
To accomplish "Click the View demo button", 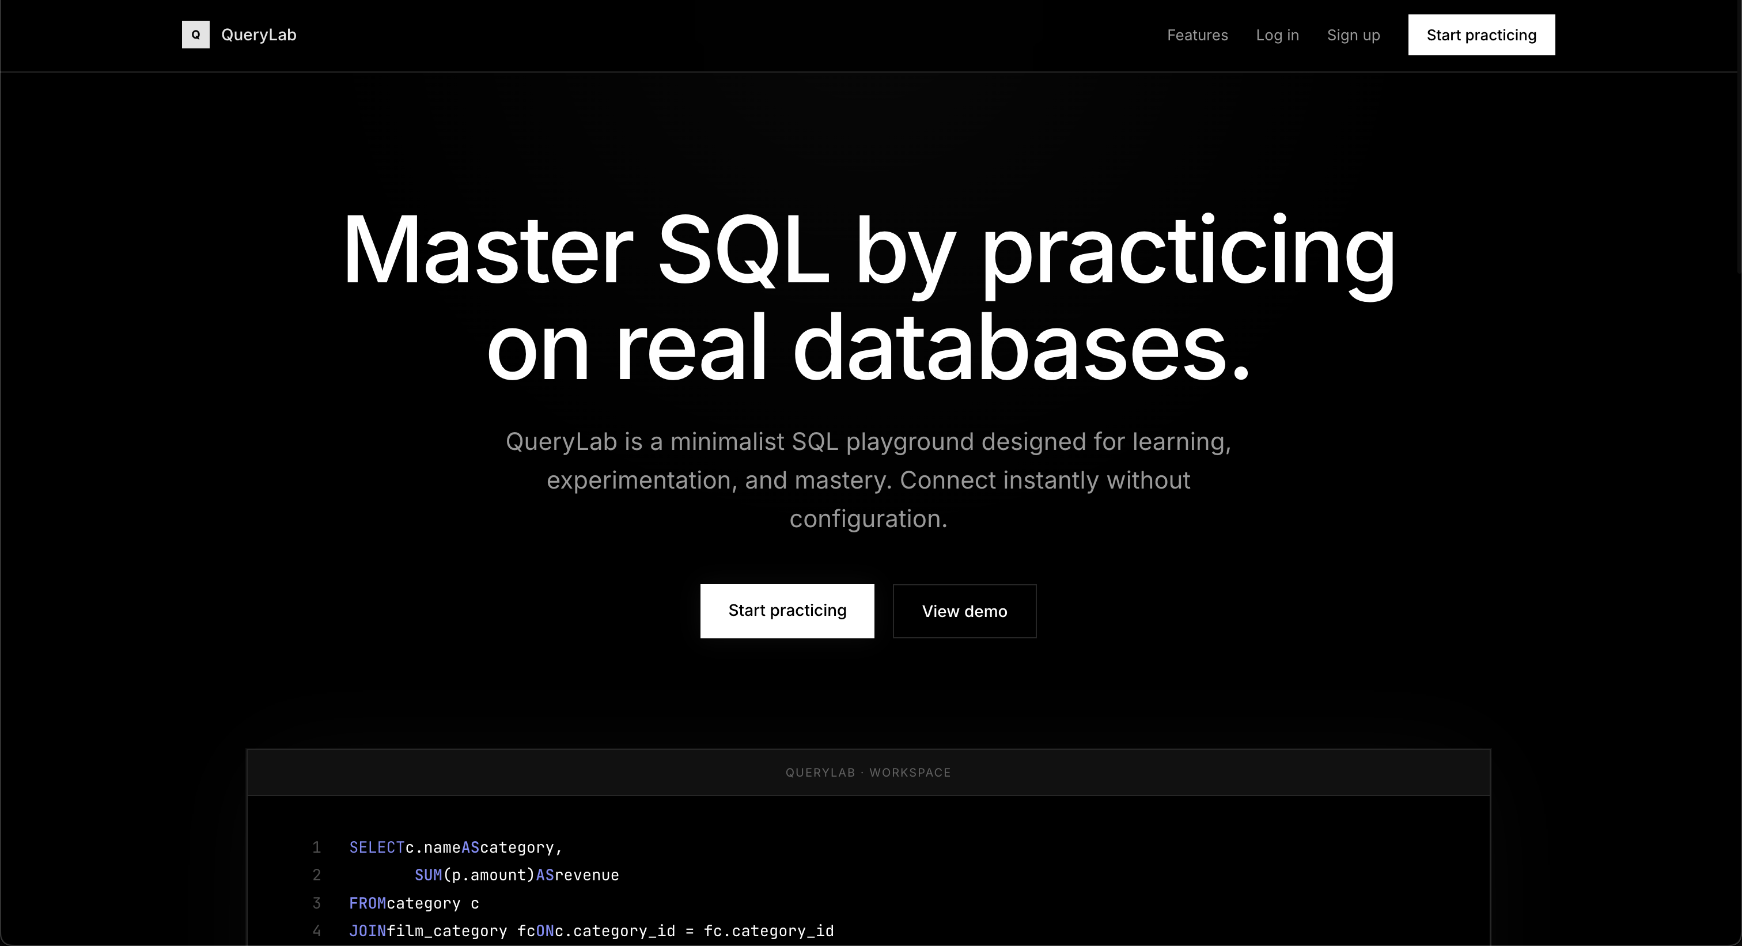I will coord(964,611).
